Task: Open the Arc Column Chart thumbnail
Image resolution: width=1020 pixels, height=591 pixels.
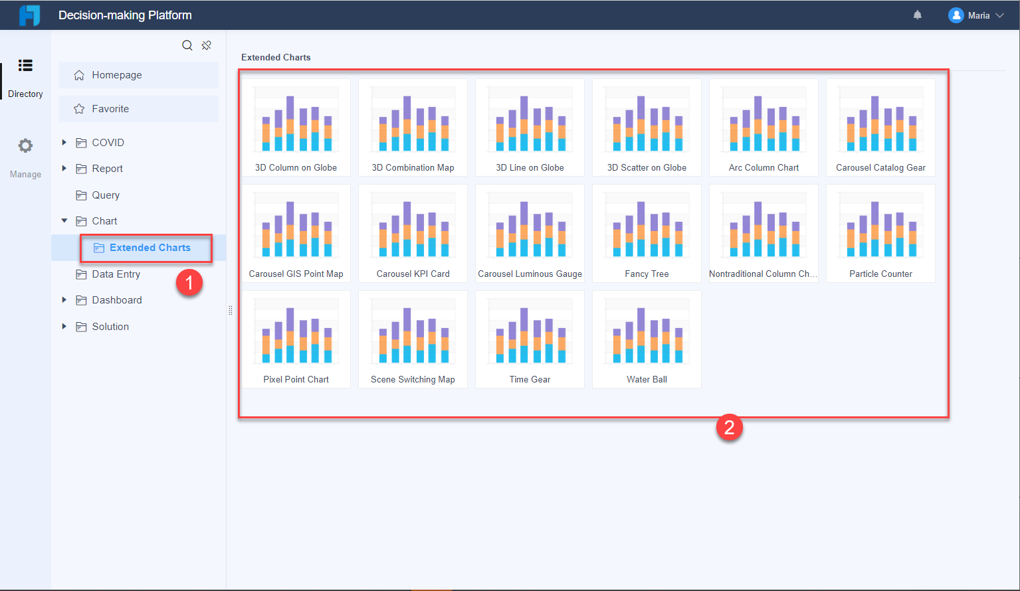Action: tap(764, 127)
